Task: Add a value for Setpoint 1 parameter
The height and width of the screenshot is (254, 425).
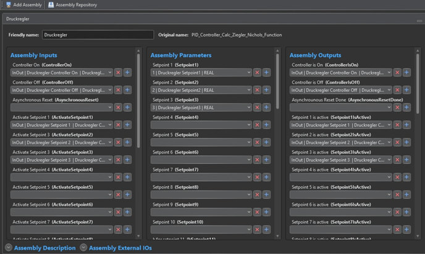Action: 266,73
